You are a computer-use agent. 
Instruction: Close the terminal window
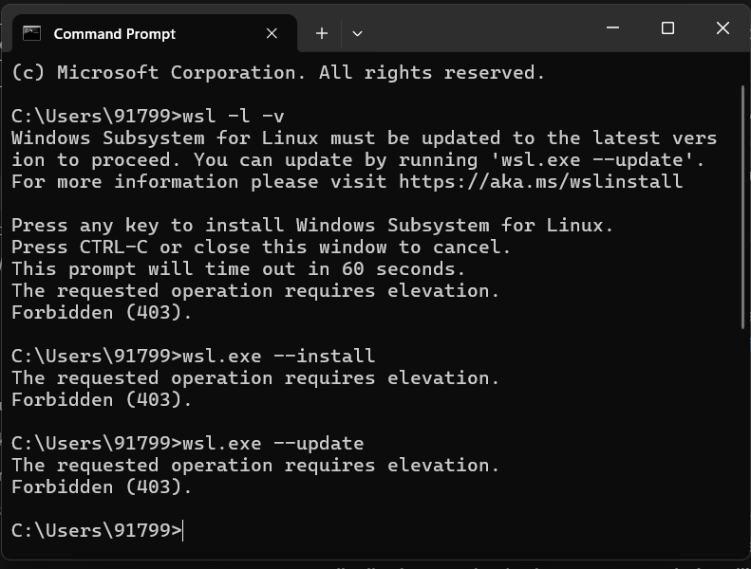click(723, 28)
